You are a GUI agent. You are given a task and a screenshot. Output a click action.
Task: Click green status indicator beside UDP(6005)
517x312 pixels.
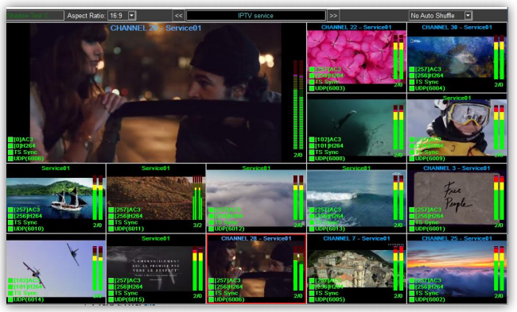click(x=312, y=299)
